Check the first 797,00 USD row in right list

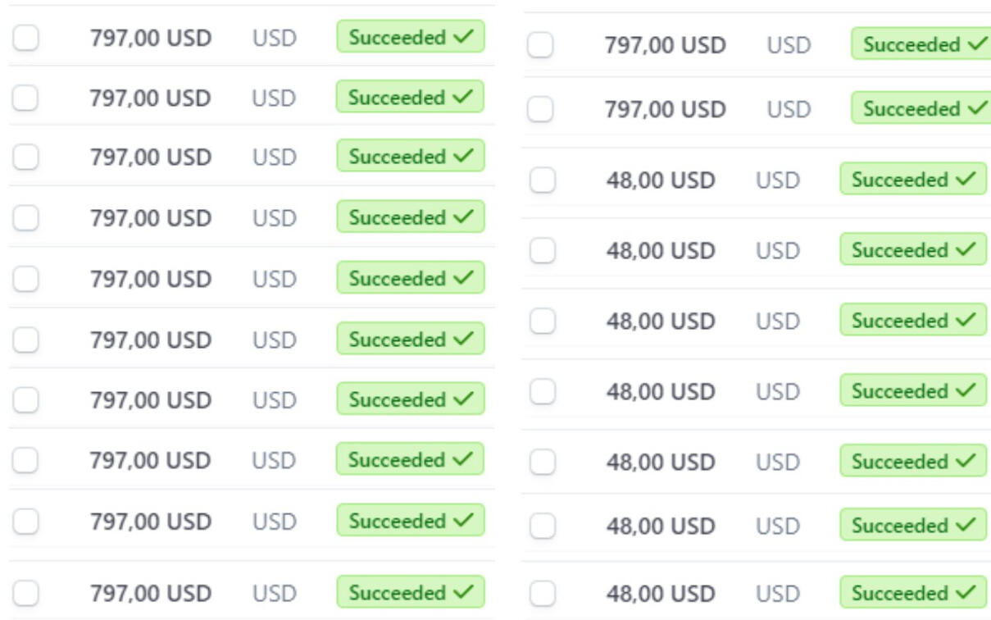click(x=540, y=45)
